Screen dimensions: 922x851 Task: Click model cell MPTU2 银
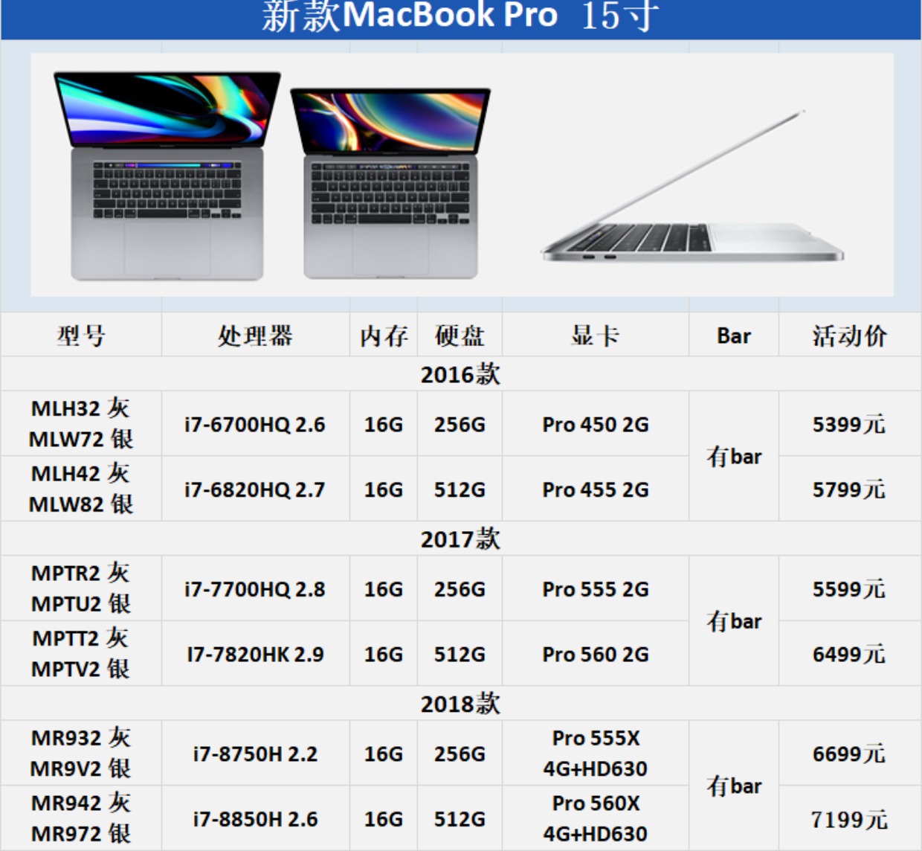click(x=81, y=603)
